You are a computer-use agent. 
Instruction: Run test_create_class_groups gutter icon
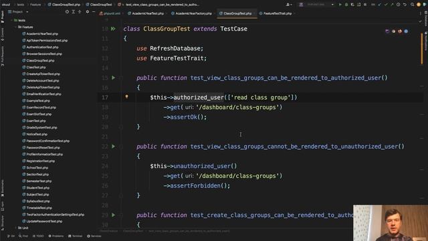pyautogui.click(x=113, y=215)
